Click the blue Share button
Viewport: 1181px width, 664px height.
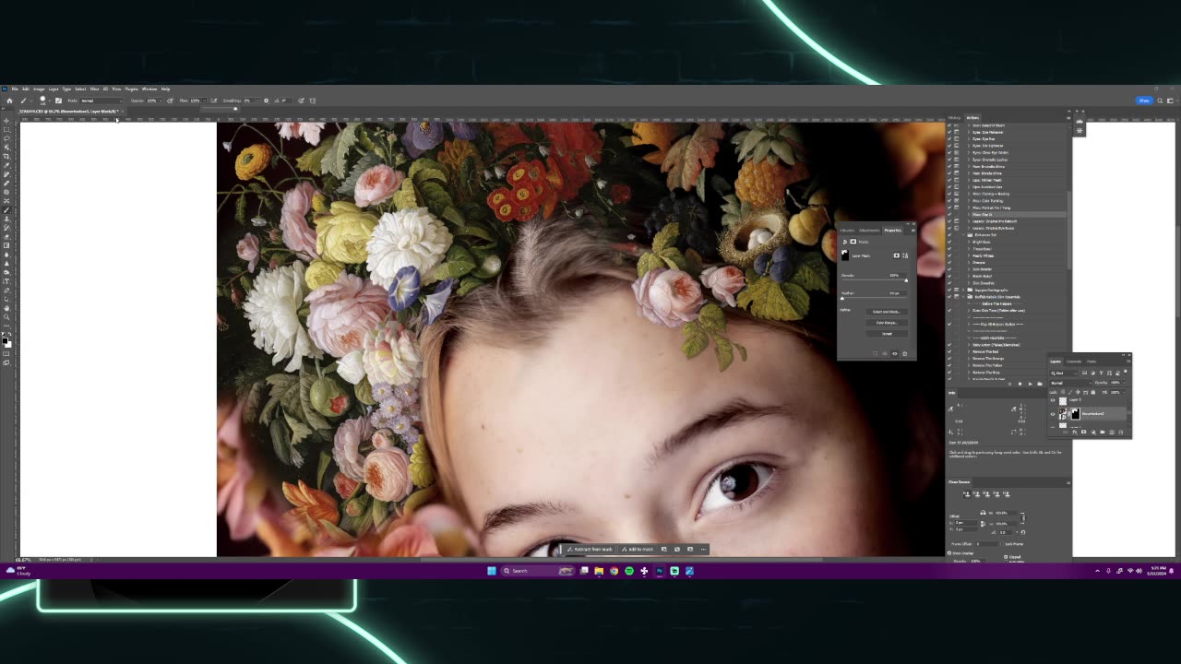point(1144,100)
